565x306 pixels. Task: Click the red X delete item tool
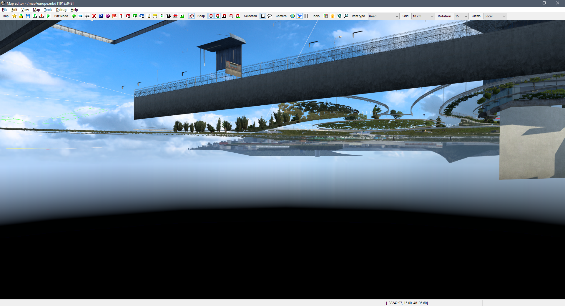tap(94, 16)
